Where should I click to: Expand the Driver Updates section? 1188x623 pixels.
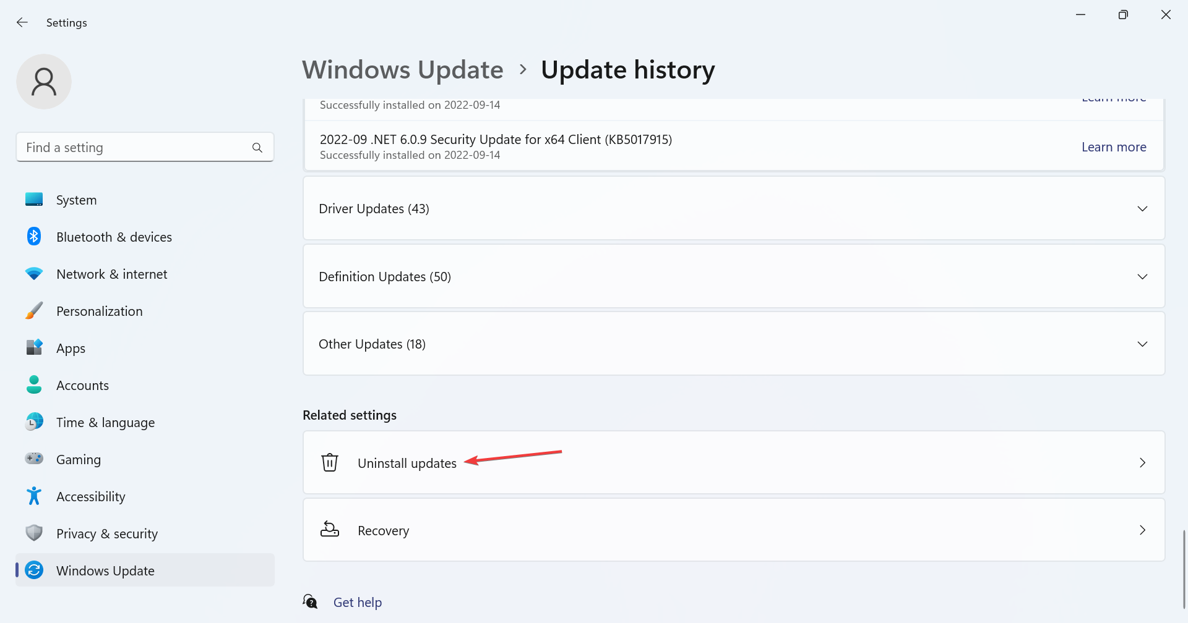coord(1142,209)
